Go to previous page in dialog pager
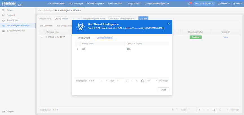 tap(106, 81)
